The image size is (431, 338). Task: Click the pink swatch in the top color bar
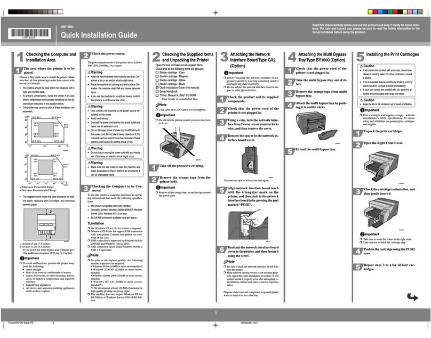(410, 12)
